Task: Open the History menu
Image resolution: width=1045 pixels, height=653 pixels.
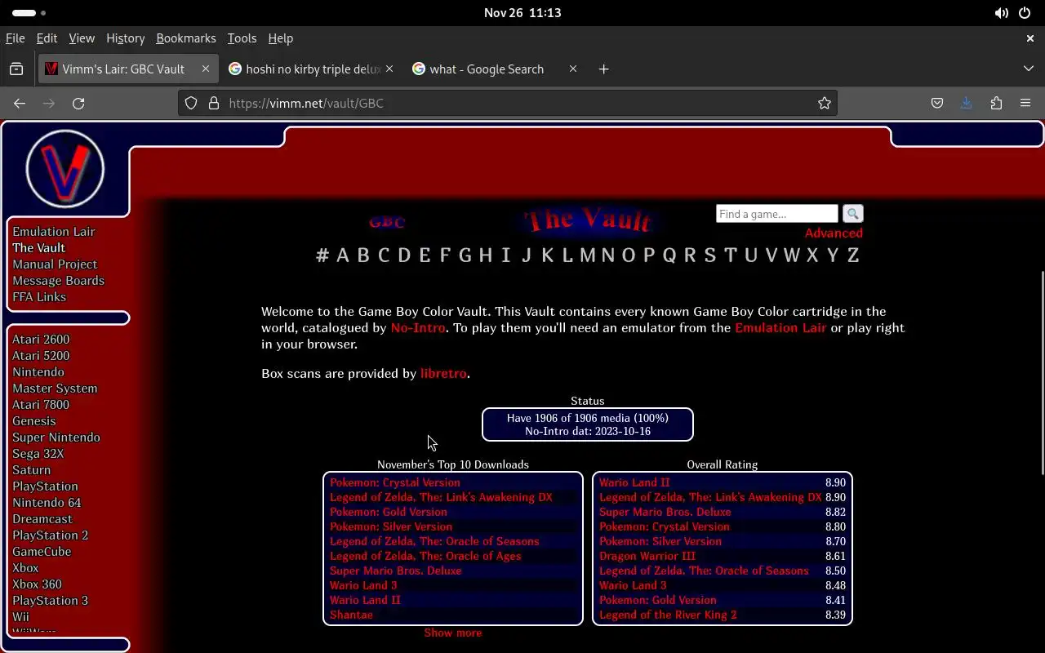Action: [125, 38]
